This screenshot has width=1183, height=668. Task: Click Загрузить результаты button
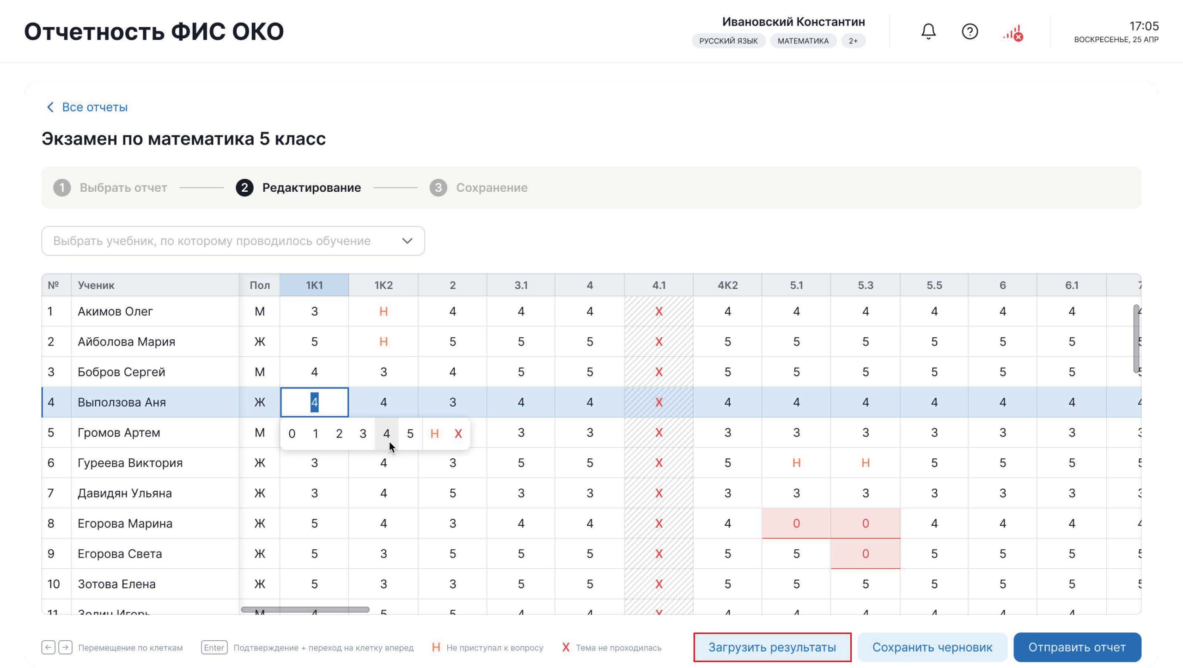point(772,647)
